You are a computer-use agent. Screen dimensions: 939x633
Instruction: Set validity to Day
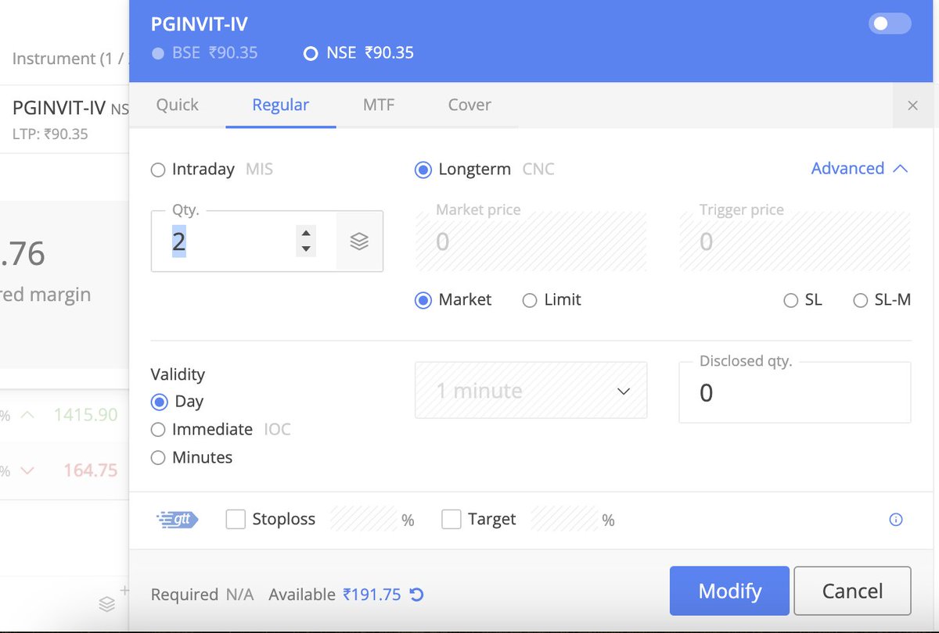(159, 402)
